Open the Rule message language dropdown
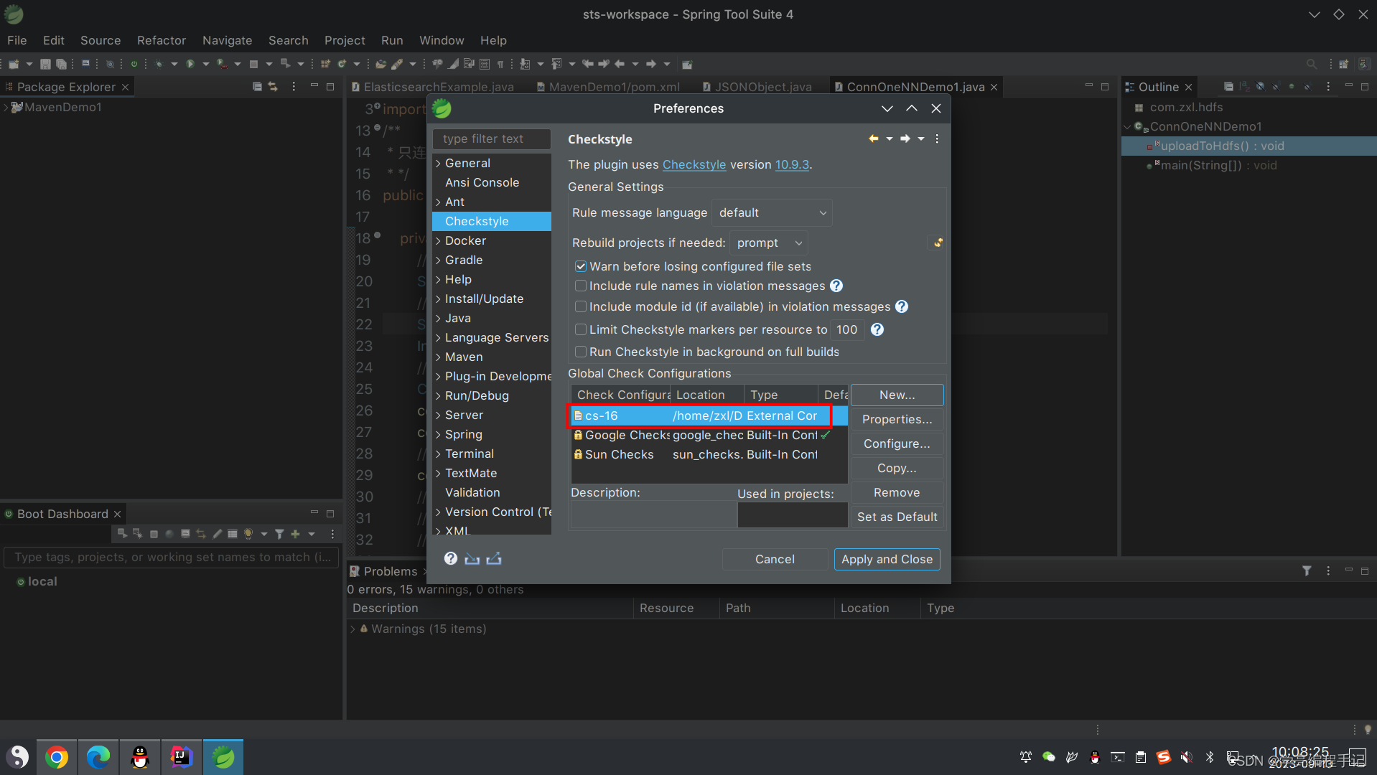Screen dimensions: 1377x775 (x=772, y=212)
